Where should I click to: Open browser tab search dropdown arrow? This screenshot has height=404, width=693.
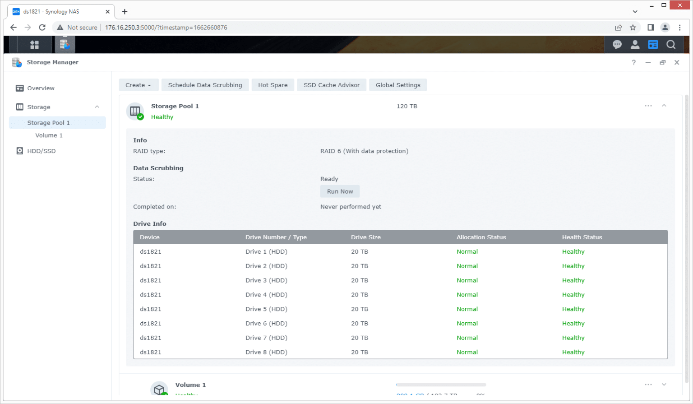pyautogui.click(x=635, y=12)
